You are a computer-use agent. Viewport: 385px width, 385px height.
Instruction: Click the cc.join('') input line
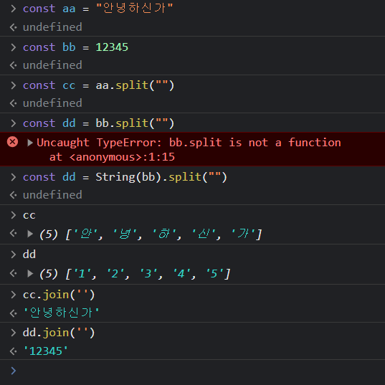pos(59,295)
